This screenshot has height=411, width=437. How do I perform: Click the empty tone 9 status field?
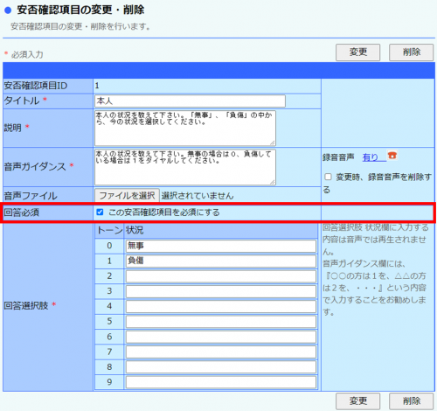(x=221, y=382)
